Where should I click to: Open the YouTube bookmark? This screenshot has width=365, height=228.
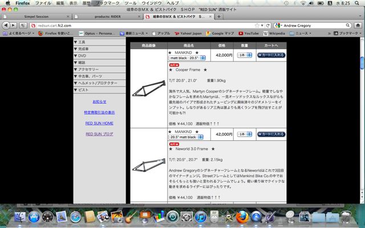coord(249,33)
